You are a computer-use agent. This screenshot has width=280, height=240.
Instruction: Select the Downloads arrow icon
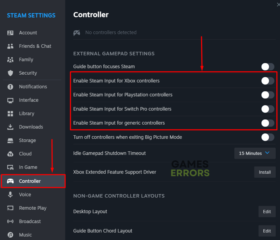[x=11, y=127]
